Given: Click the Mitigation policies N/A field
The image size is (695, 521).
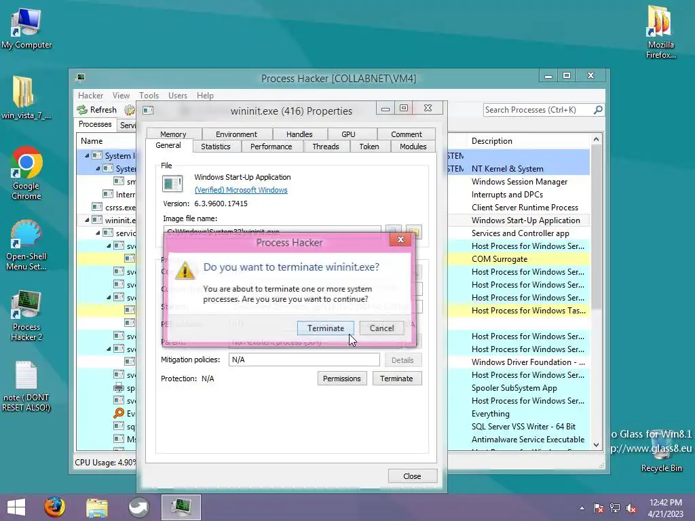Looking at the screenshot, I should pyautogui.click(x=305, y=360).
